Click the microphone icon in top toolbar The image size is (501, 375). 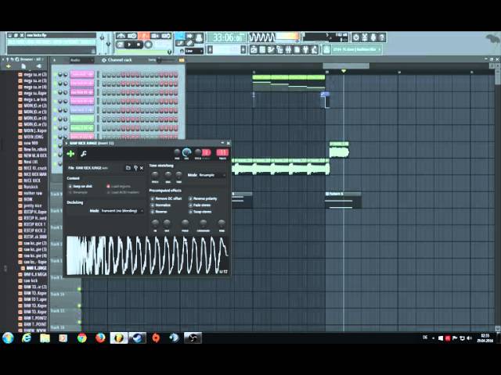pyautogui.click(x=373, y=37)
